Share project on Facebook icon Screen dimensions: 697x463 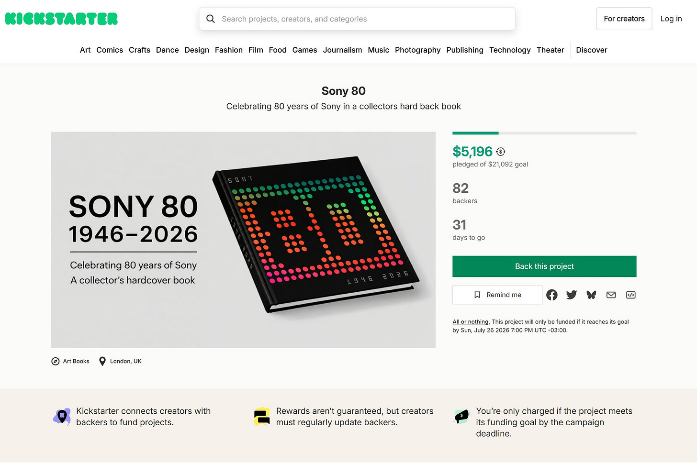tap(552, 295)
